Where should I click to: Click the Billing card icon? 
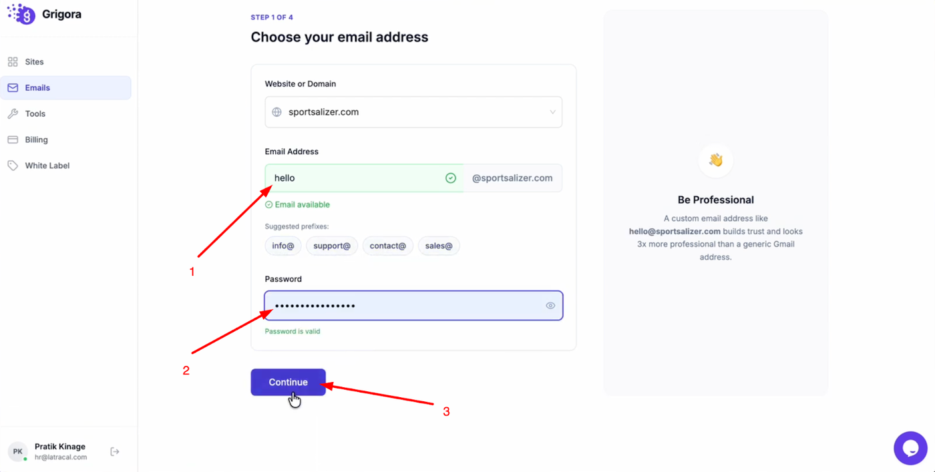[13, 140]
